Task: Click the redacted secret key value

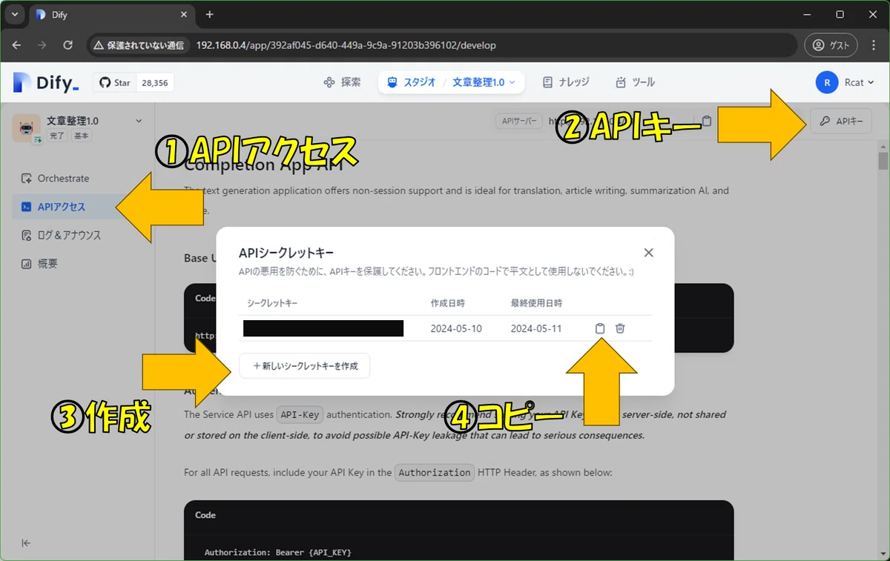Action: tap(323, 328)
